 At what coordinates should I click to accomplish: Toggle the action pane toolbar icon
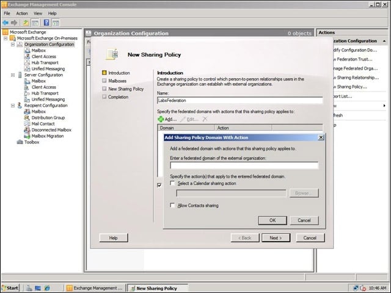(56, 23)
